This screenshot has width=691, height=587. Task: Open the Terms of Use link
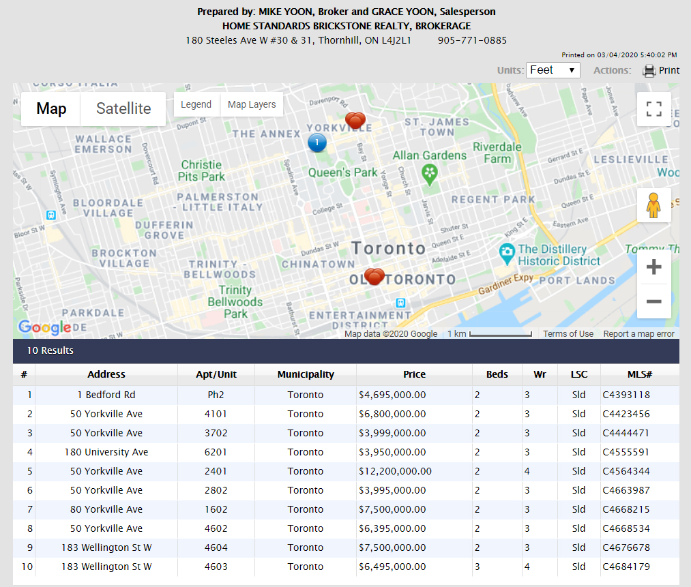pyautogui.click(x=568, y=334)
